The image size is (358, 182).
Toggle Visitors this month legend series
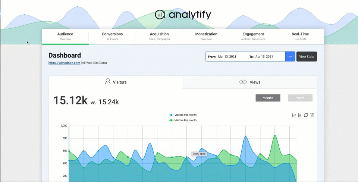[183, 115]
